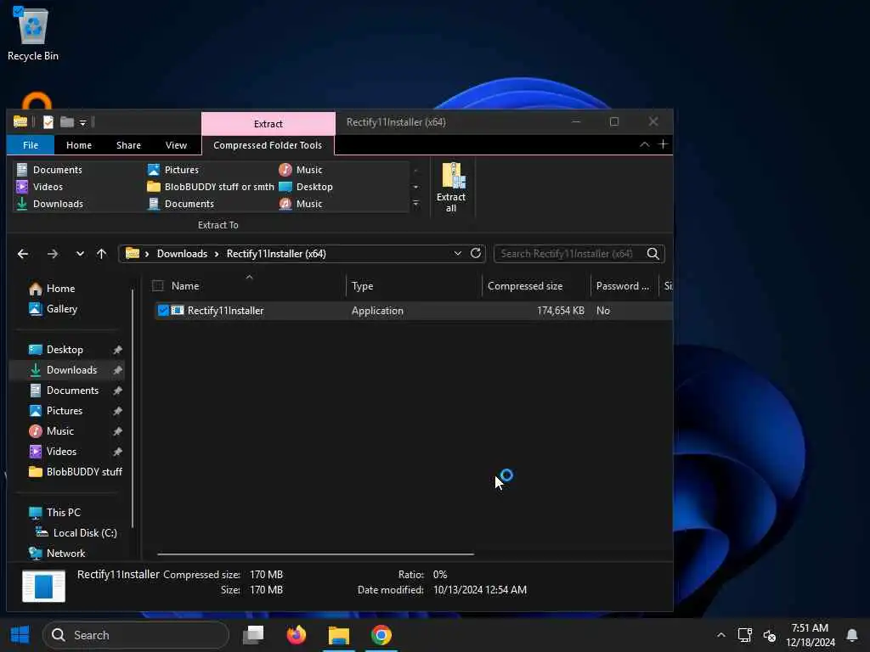Click the Rectify11Installer preview thumbnail
870x652 pixels.
click(43, 586)
